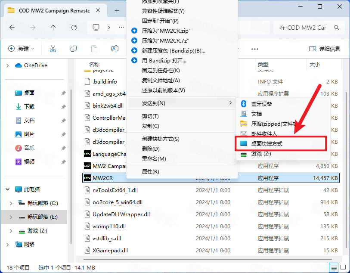Select Music in the navigation pane
Viewport: 350px width, 273px height.
(x=29, y=148)
